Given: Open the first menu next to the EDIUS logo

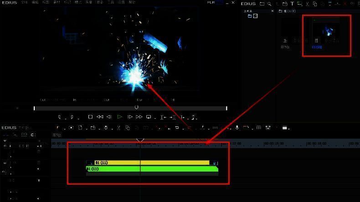Looking at the screenshot, I should pyautogui.click(x=24, y=2).
